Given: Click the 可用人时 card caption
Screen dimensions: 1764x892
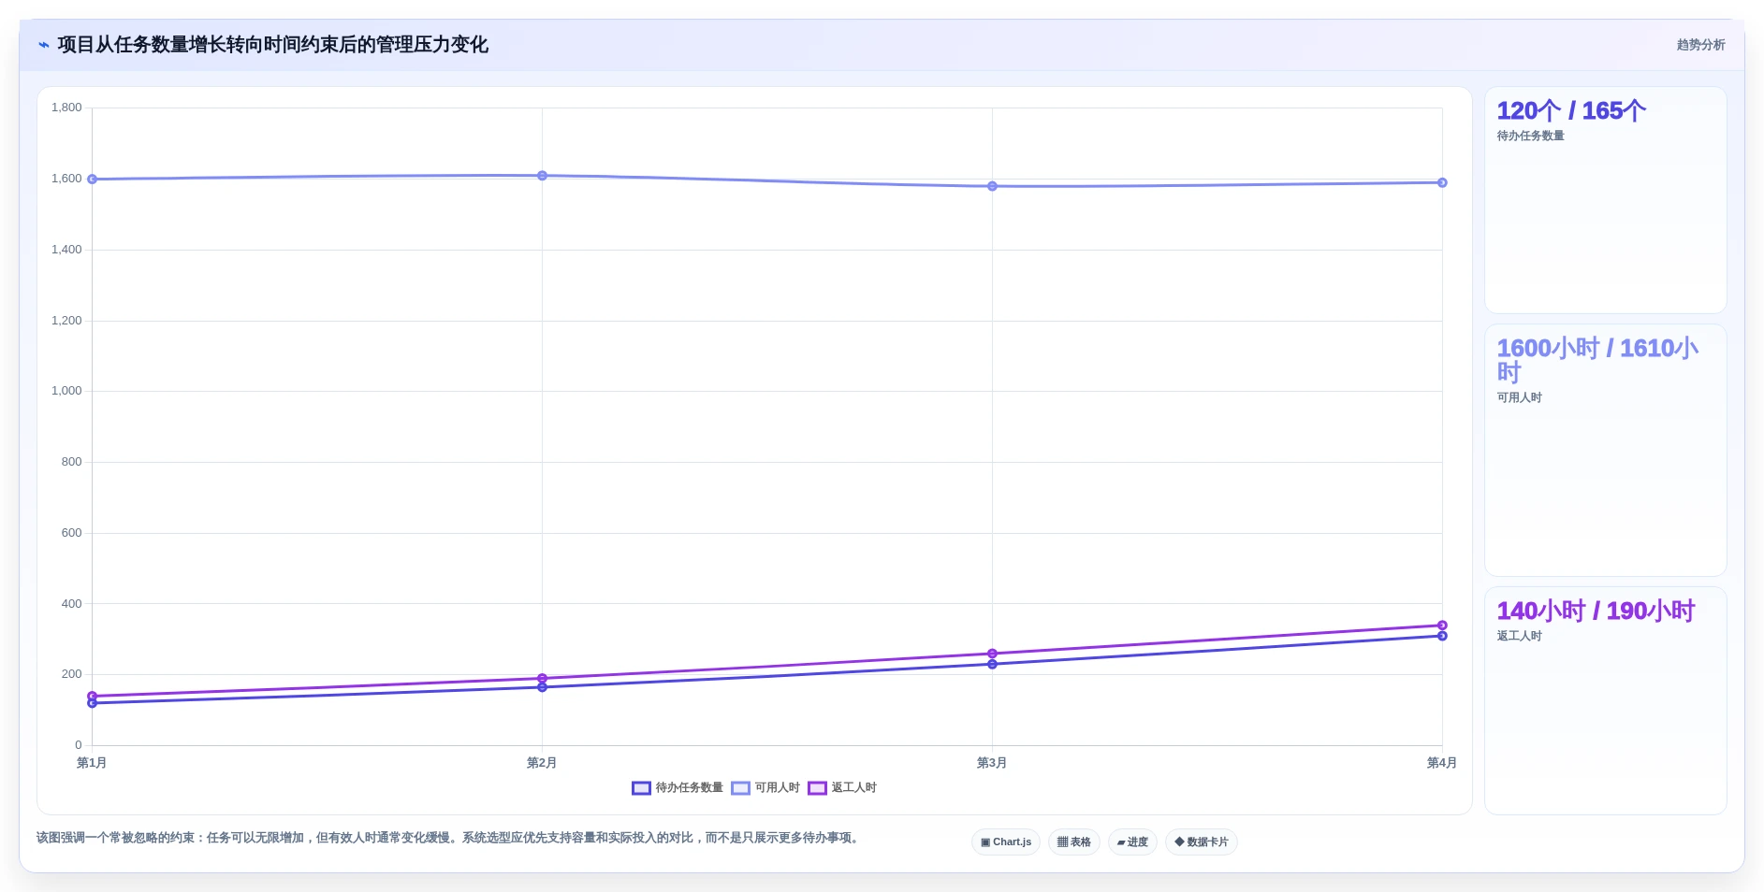Looking at the screenshot, I should point(1519,397).
